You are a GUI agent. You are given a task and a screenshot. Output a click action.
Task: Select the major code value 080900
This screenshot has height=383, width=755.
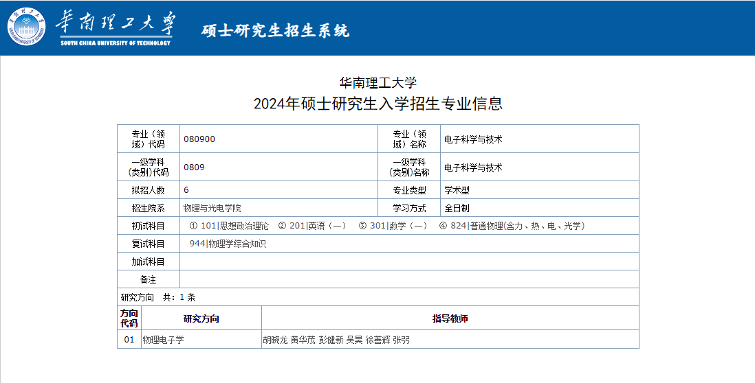coord(199,139)
